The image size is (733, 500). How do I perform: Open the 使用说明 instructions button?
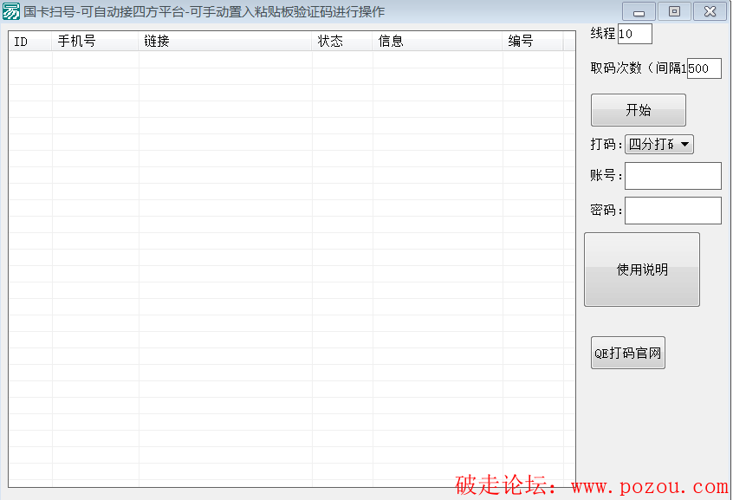(x=642, y=269)
